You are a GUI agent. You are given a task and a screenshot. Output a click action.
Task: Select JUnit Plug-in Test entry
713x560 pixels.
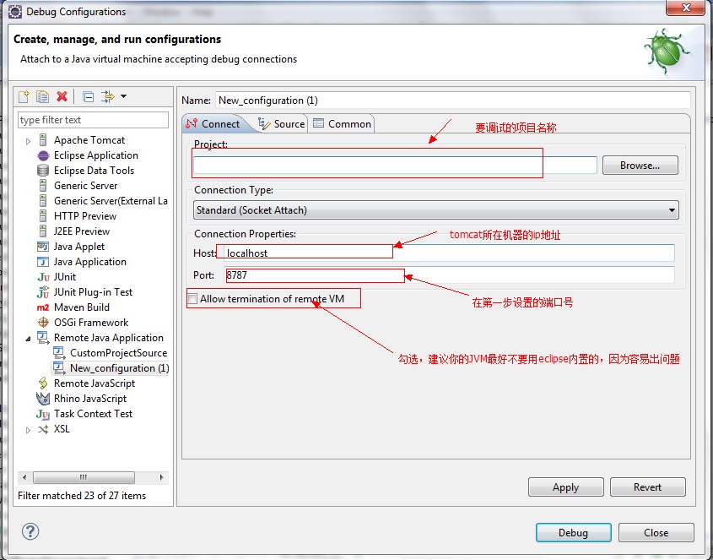pyautogui.click(x=93, y=292)
